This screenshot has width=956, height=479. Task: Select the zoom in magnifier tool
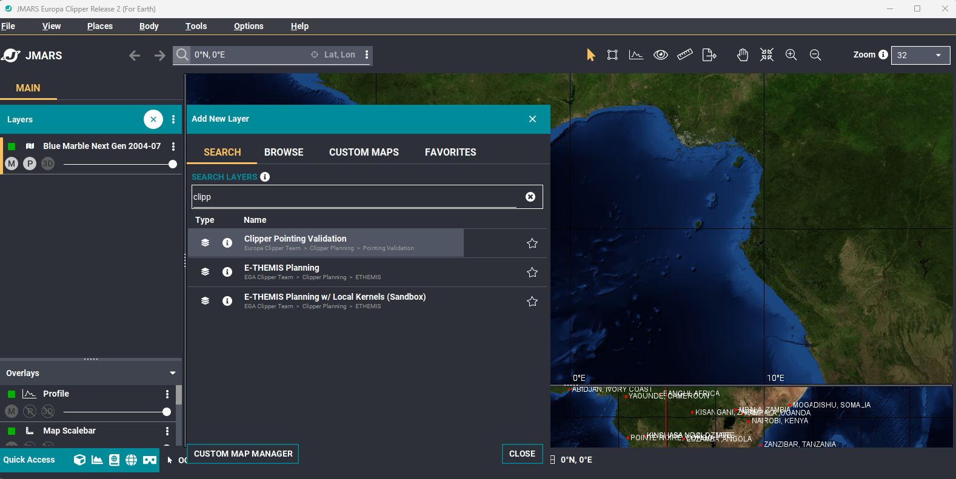pos(791,55)
